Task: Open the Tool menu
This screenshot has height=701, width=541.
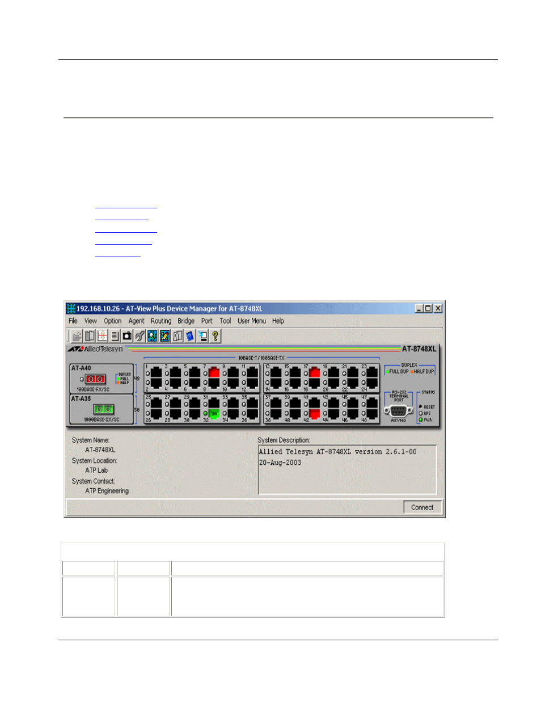Action: (225, 321)
